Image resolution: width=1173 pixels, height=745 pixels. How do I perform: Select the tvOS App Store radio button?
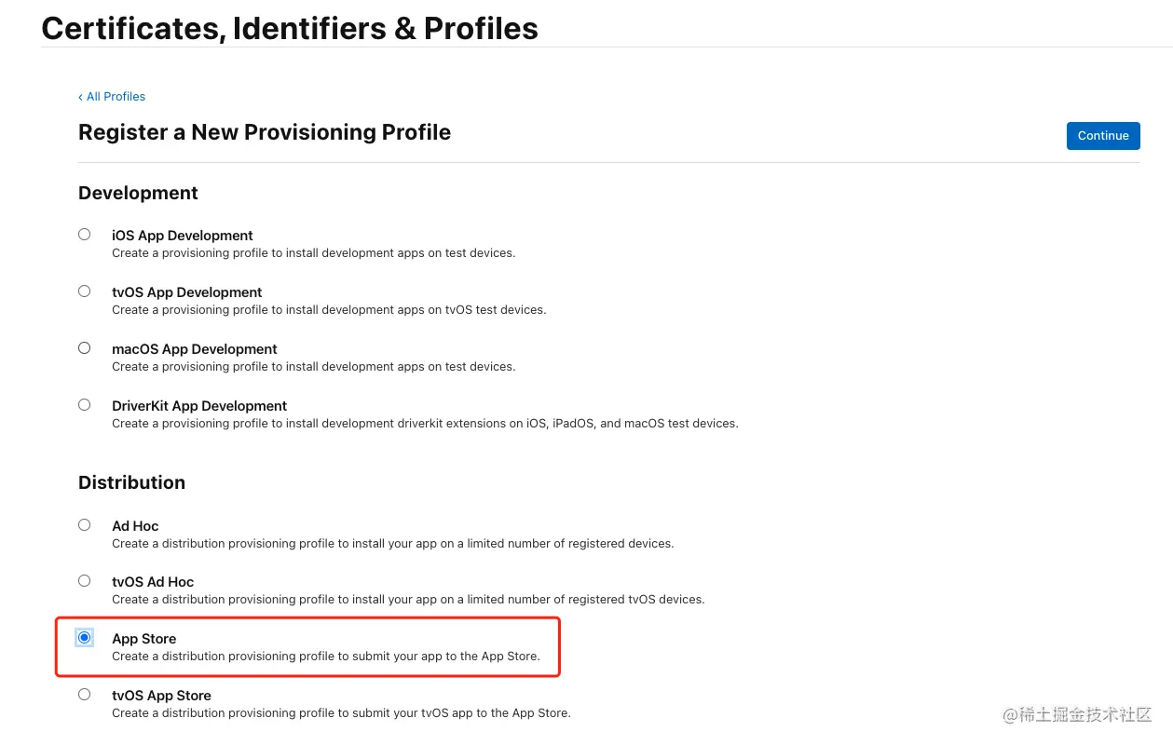point(85,695)
